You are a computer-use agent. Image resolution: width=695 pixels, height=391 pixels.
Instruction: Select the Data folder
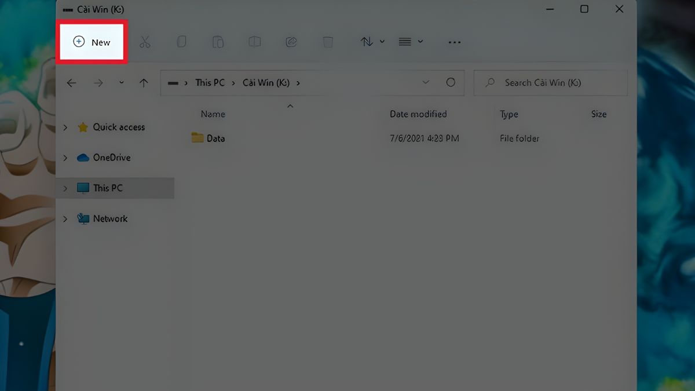point(215,138)
